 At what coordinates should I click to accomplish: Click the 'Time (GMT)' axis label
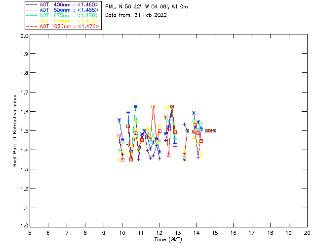[168, 240]
